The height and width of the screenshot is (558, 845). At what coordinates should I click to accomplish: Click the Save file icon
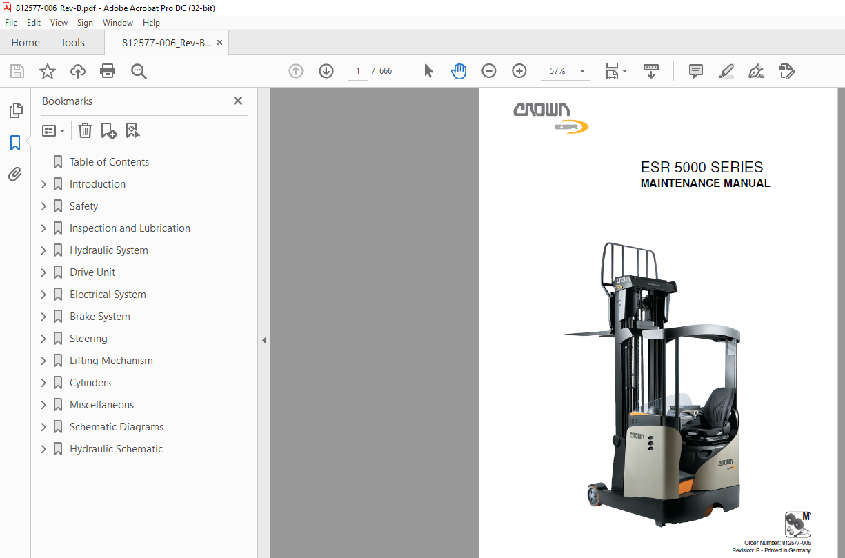click(17, 71)
